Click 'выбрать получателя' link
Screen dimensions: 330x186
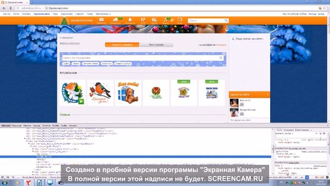click(70, 43)
